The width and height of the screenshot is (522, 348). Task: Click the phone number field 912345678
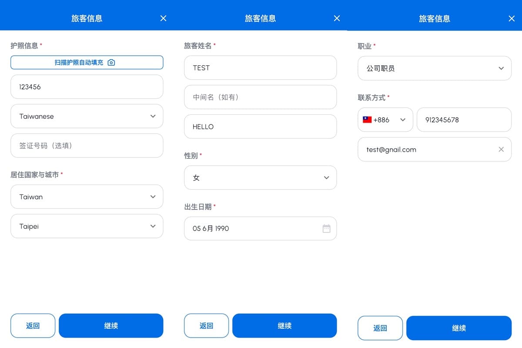point(464,120)
